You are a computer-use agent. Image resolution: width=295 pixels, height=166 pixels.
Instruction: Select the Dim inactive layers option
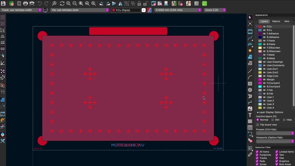[x=272, y=120]
